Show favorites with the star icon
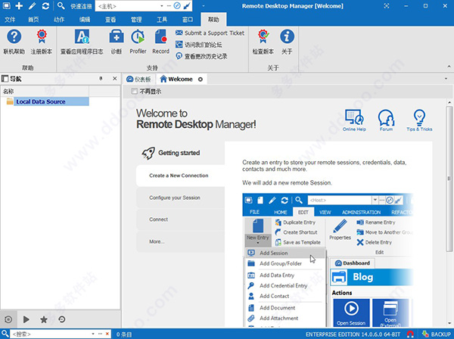Screen dimensions: 454x339 [44, 319]
